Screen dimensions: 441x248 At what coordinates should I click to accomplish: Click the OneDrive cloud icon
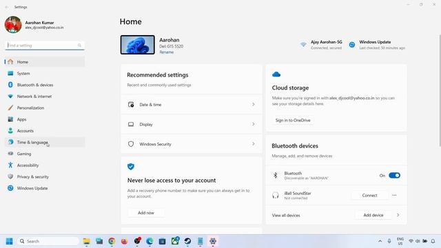pyautogui.click(x=276, y=74)
